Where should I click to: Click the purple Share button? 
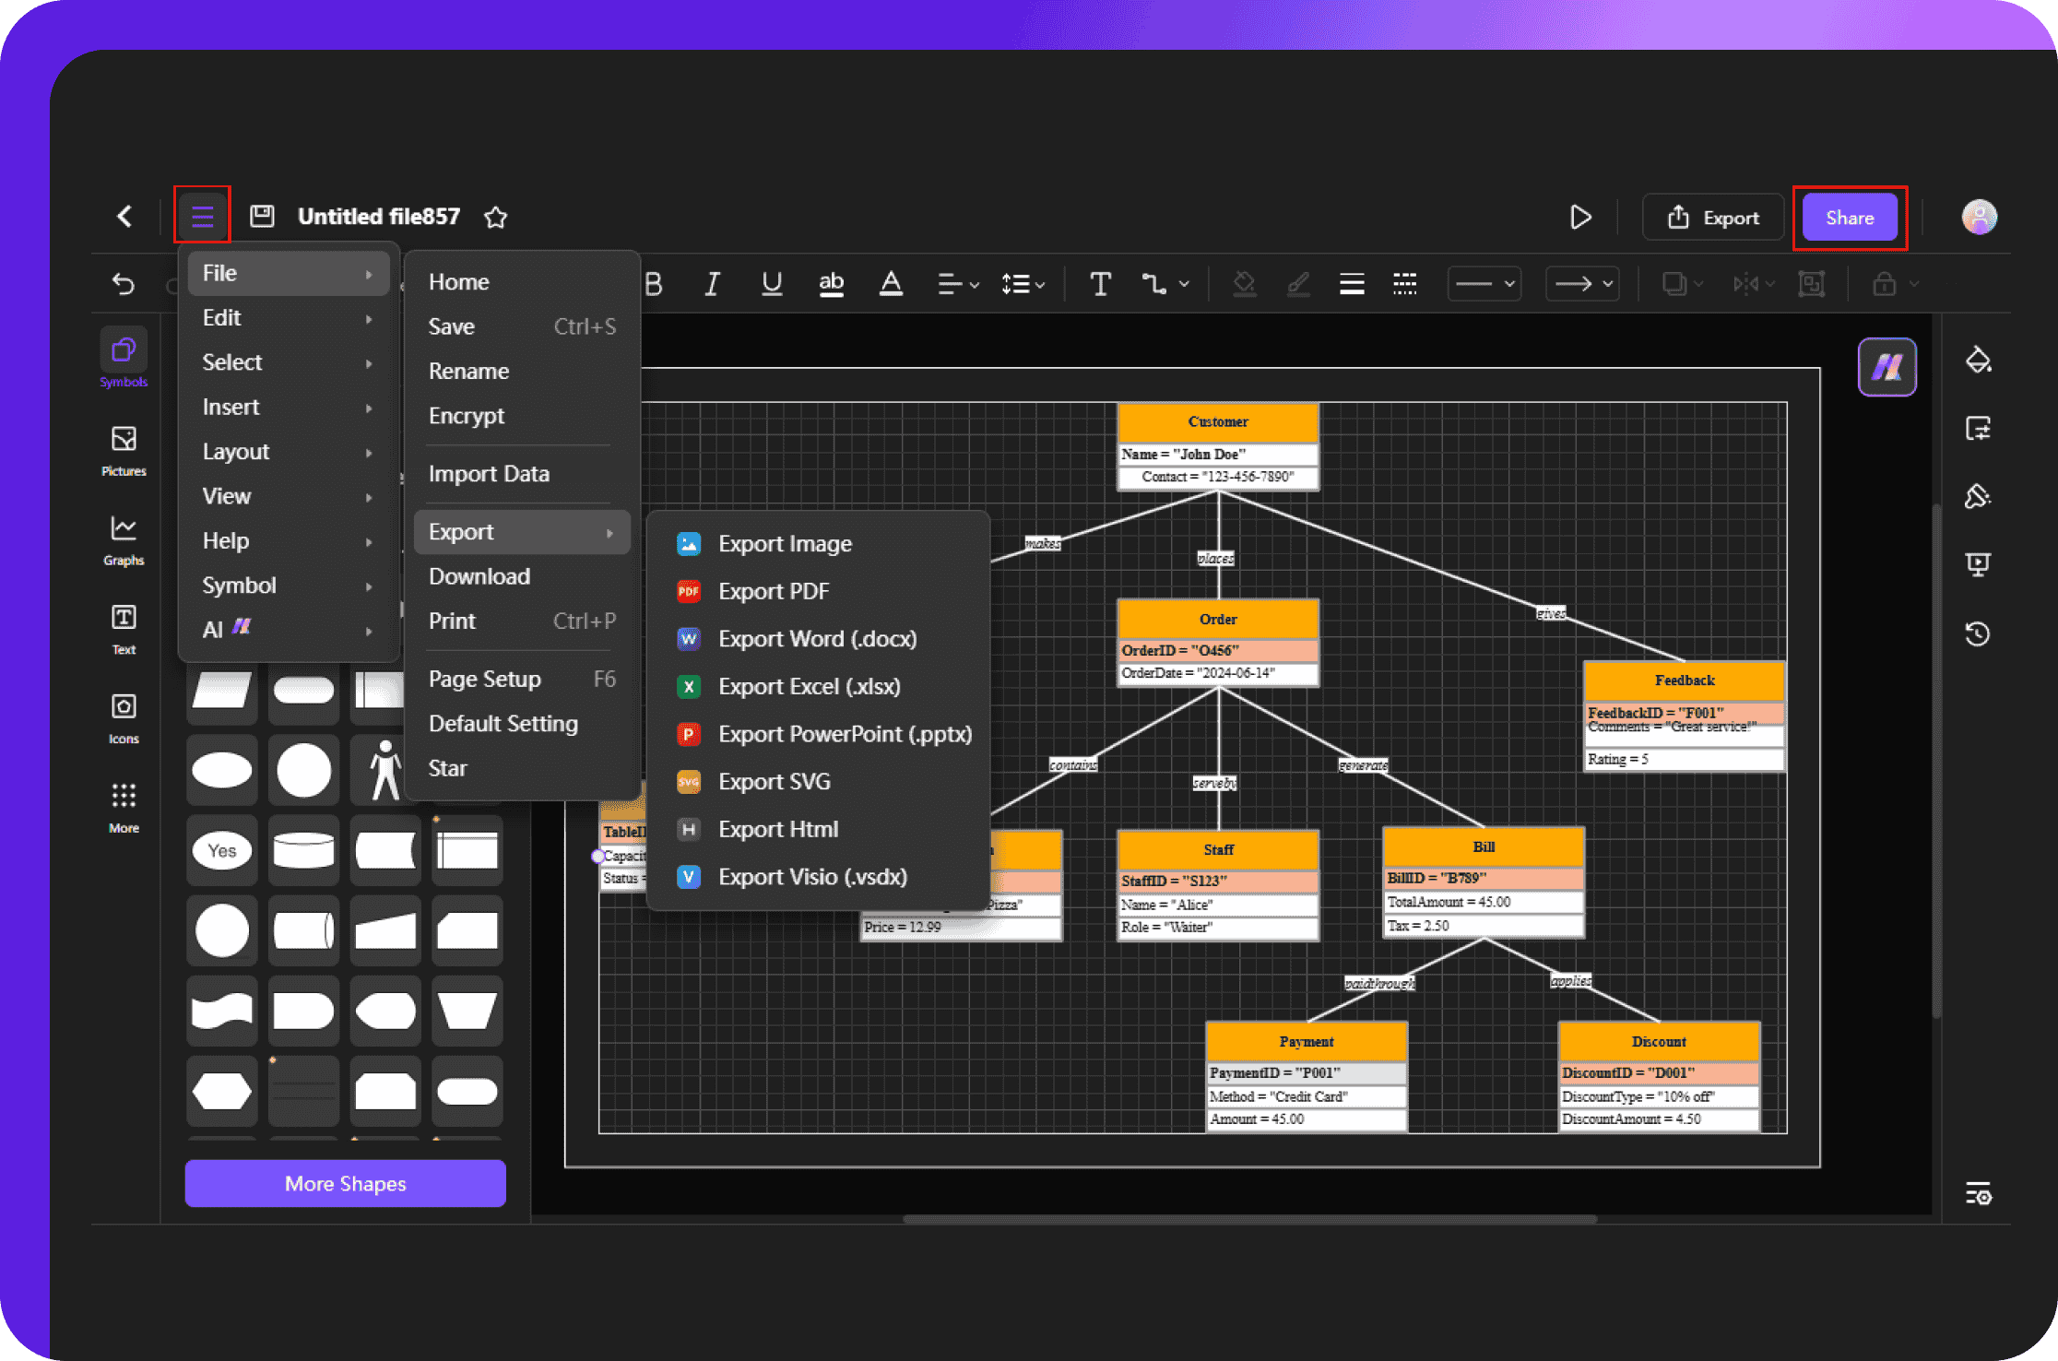[x=1850, y=218]
